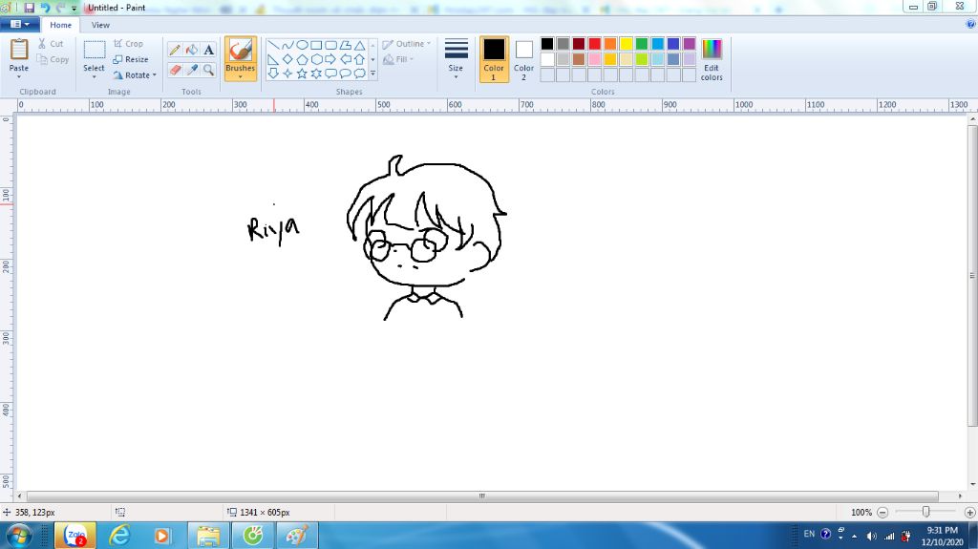
Task: Activate Color 2 background slot
Action: pos(524,59)
